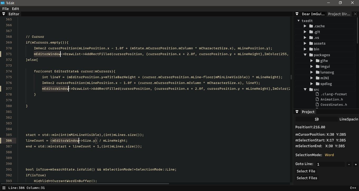Expand the spdlog folder arrow
Image resolution: width=359 pixels, height=191 pixels.
[312, 84]
